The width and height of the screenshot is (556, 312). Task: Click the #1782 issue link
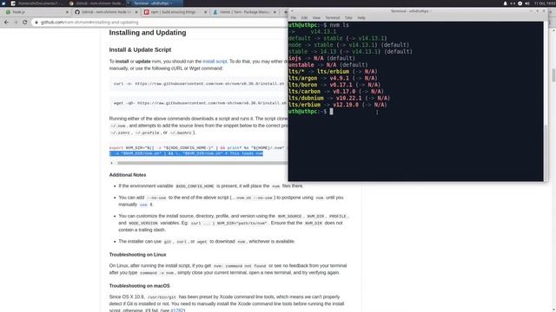[176, 310]
